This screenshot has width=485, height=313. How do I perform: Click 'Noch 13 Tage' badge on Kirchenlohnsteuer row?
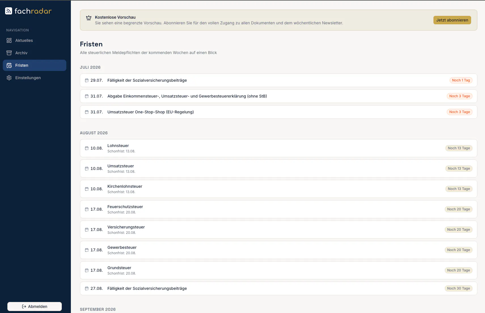pyautogui.click(x=459, y=189)
